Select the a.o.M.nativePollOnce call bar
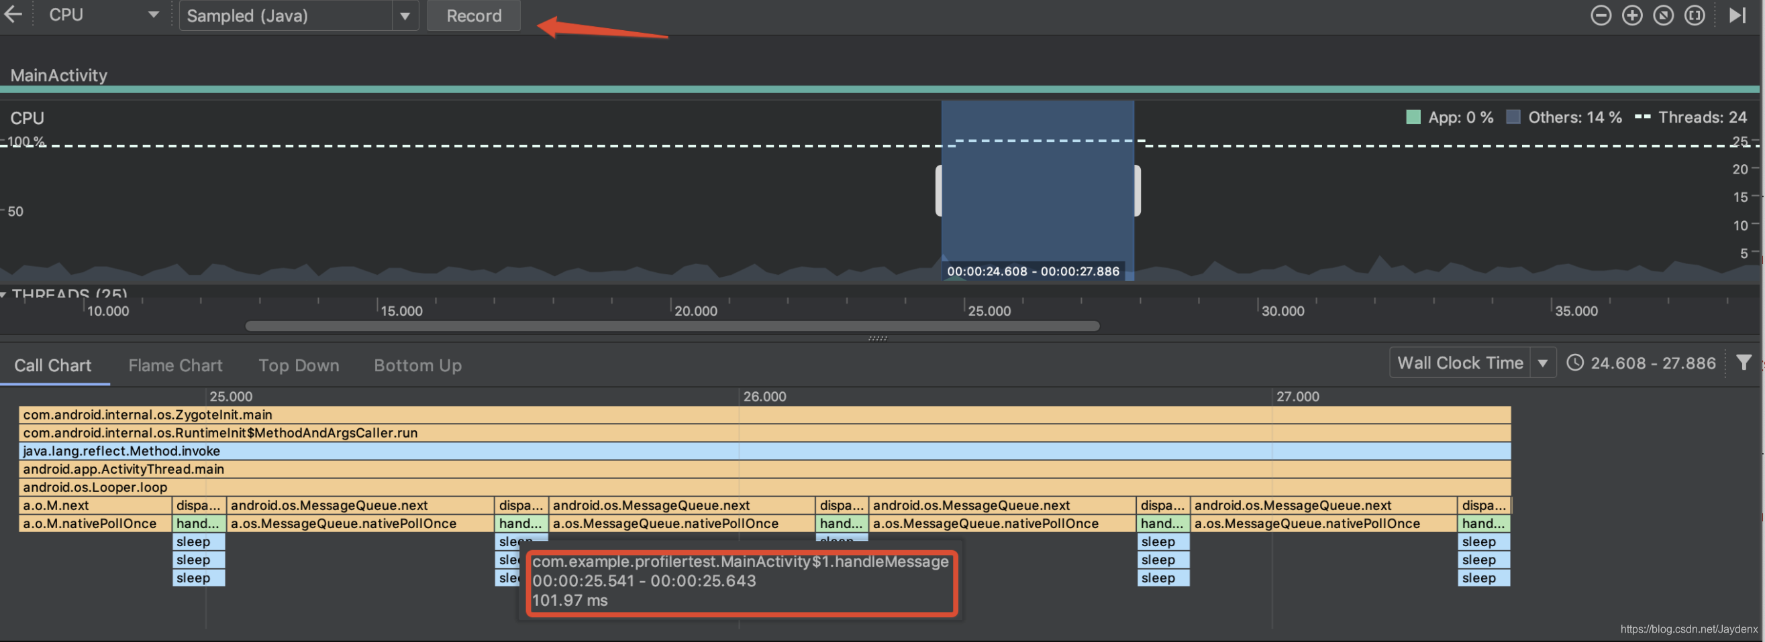1765x642 pixels. tap(95, 523)
